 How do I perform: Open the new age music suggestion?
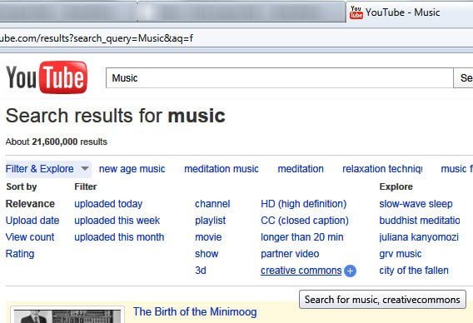tap(132, 169)
